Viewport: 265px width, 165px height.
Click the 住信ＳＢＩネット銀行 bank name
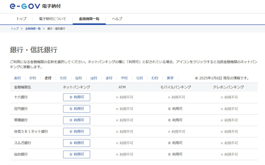31,132
